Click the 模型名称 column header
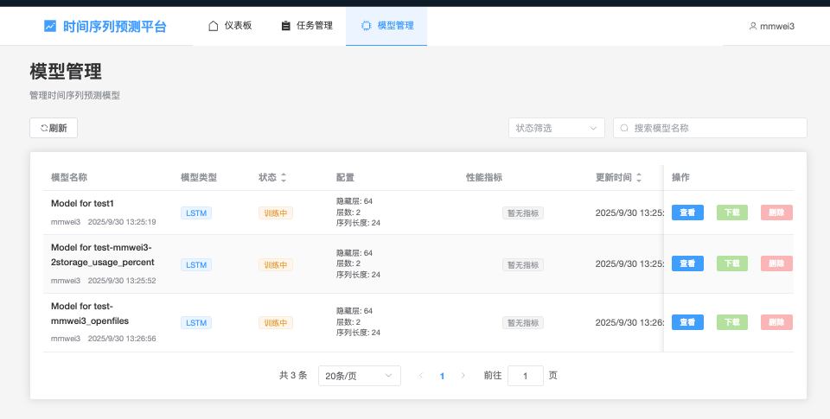 point(69,178)
